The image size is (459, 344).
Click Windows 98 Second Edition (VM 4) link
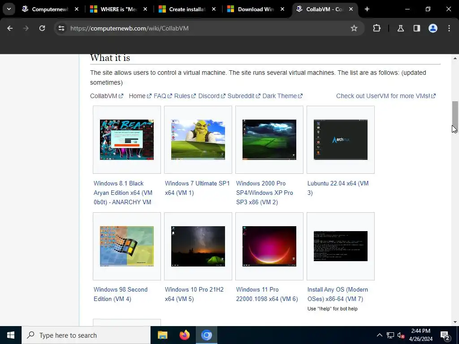tap(121, 294)
